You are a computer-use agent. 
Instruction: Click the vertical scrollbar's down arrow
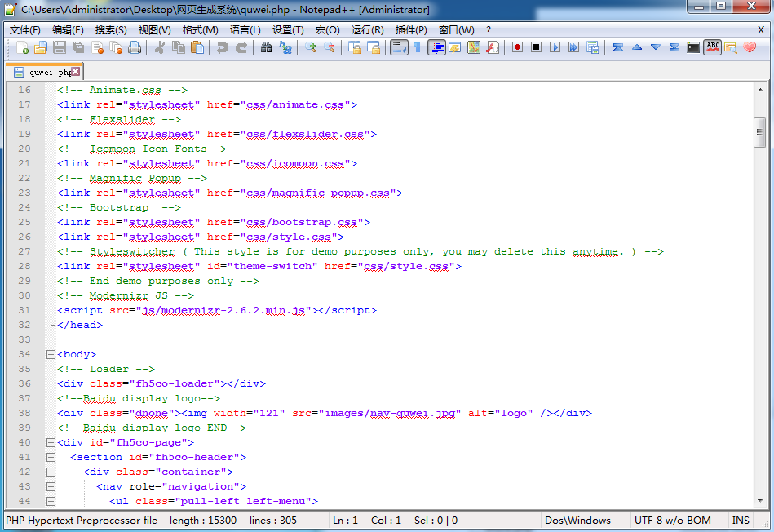click(760, 501)
